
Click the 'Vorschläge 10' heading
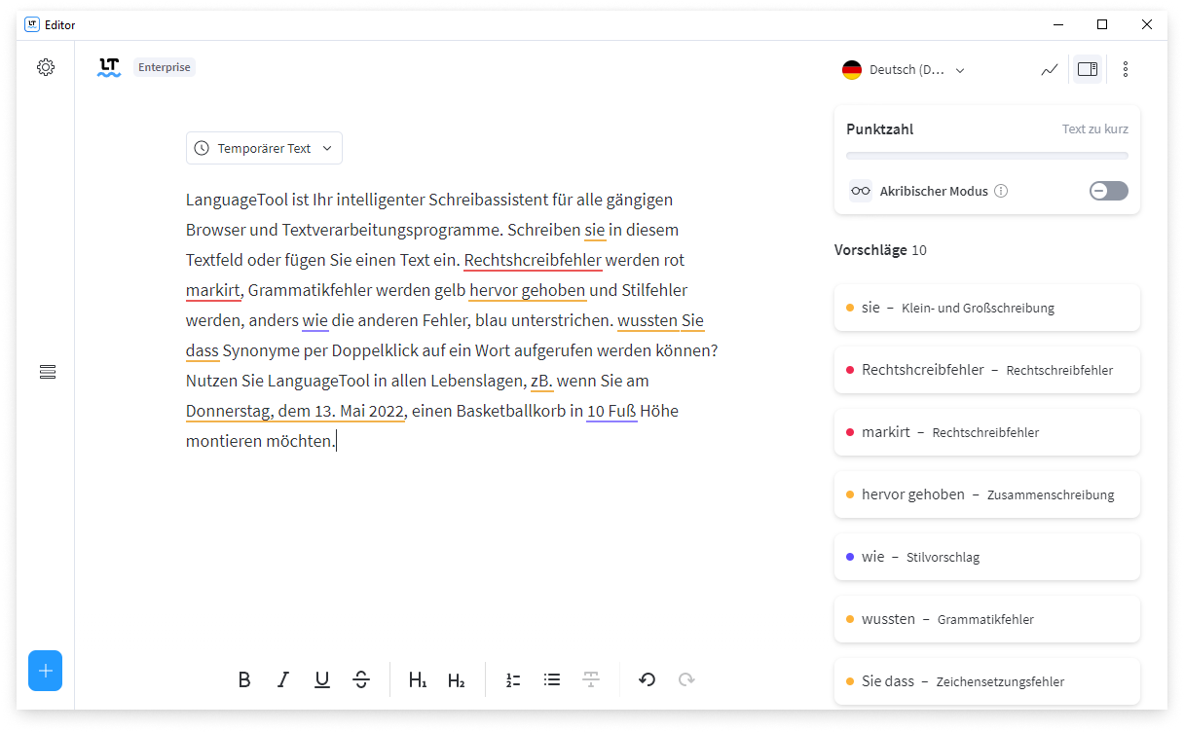pyautogui.click(x=880, y=250)
